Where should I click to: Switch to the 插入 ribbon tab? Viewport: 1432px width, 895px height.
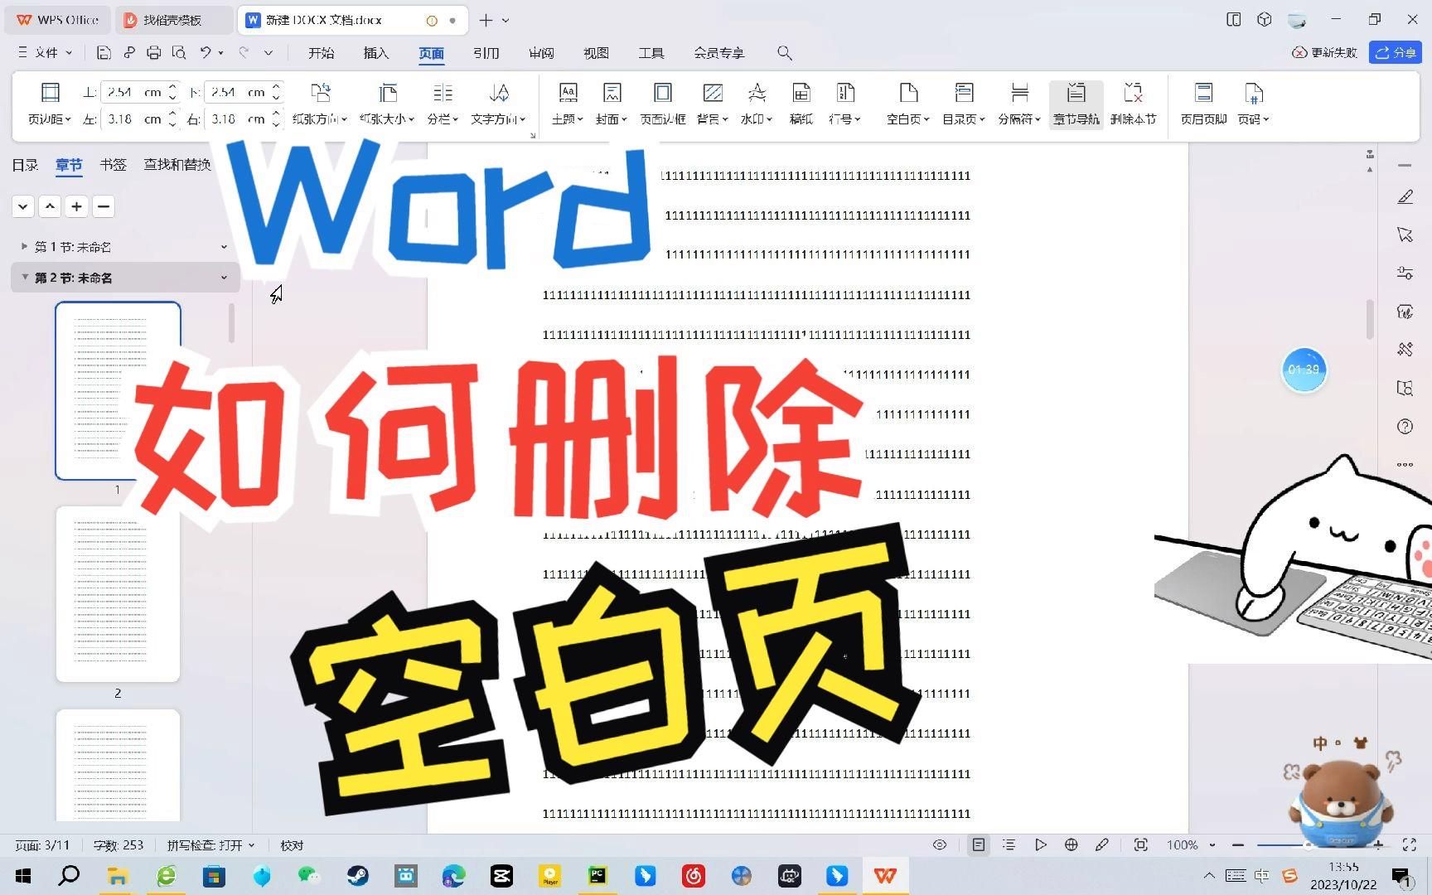click(x=375, y=52)
